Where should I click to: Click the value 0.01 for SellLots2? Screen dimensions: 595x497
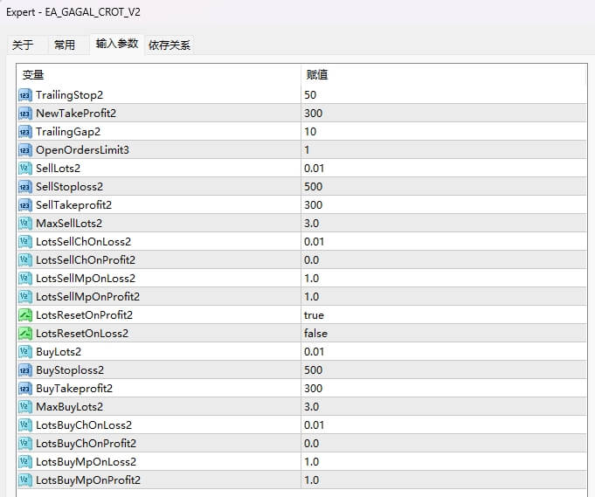(314, 168)
